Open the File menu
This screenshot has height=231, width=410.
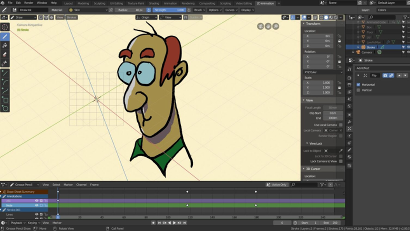click(x=10, y=3)
